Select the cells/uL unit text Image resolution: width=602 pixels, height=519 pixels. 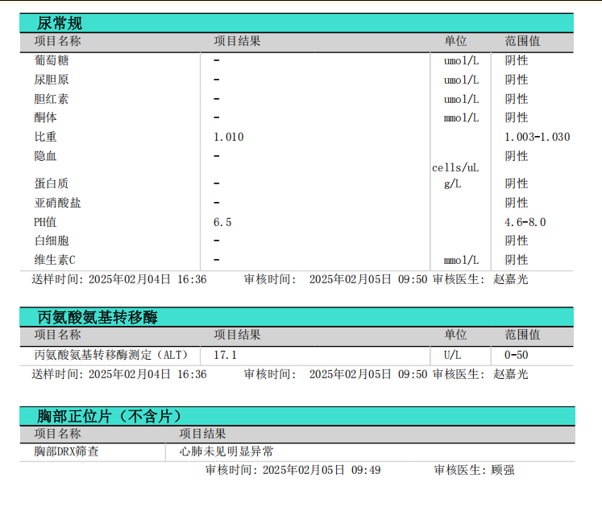pos(455,168)
